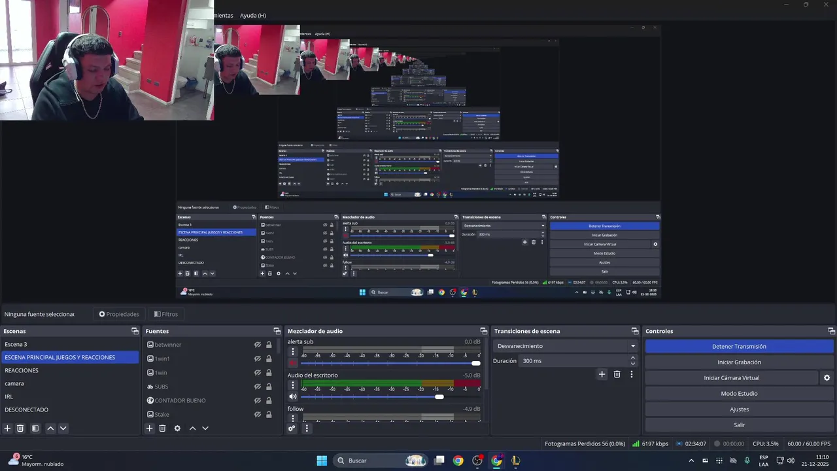This screenshot has width=837, height=471.
Task: Pop out the Controles dock
Action: (832, 331)
